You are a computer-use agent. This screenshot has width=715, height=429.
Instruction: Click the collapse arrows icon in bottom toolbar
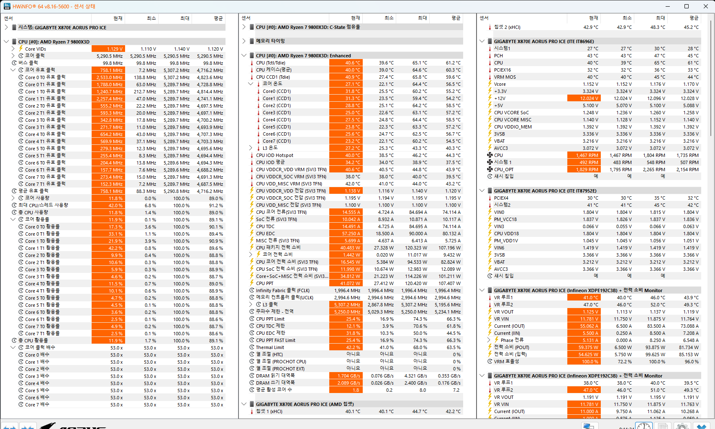pyautogui.click(x=28, y=426)
